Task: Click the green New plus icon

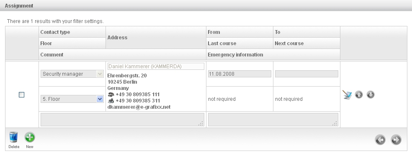Action: coord(29,137)
